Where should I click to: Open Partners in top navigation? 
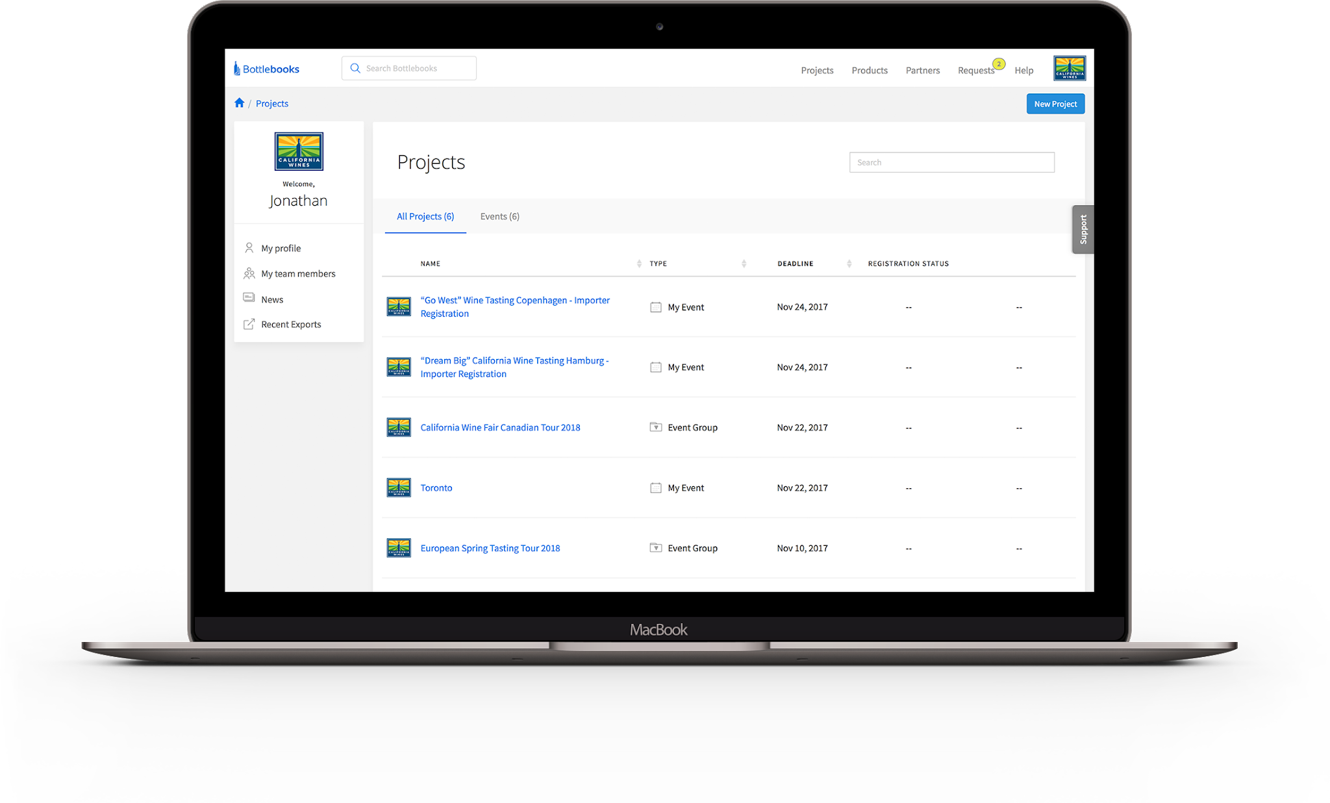tap(922, 70)
